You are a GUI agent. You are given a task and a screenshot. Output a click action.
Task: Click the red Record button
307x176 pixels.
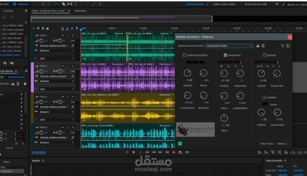[174, 152]
